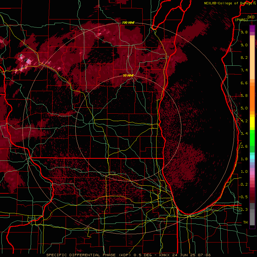Viewport: 257px width, 257px height.
Task: Click the 9.8 legend value
Action: 244,32
